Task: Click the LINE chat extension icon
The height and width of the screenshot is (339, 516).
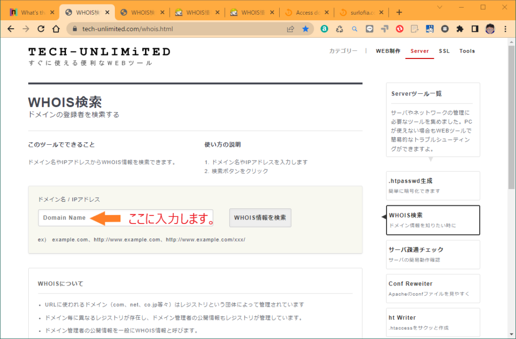Action: coord(370,29)
